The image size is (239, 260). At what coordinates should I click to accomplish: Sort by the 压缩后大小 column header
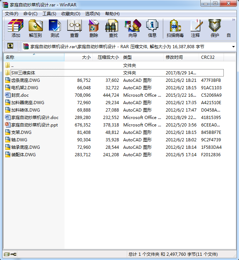point(107,57)
